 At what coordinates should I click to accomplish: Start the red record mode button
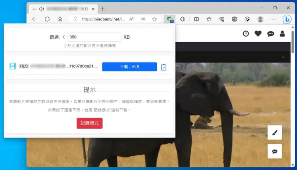tap(89, 123)
